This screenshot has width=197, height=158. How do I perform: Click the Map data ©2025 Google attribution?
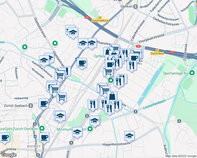(181, 156)
